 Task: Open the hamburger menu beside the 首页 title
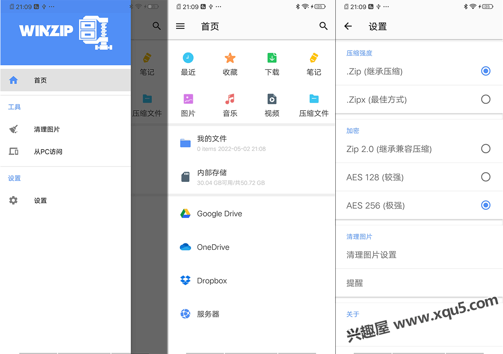coord(180,26)
